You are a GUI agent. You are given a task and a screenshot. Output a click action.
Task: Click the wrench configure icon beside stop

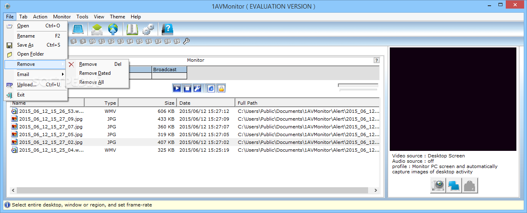tap(197, 88)
